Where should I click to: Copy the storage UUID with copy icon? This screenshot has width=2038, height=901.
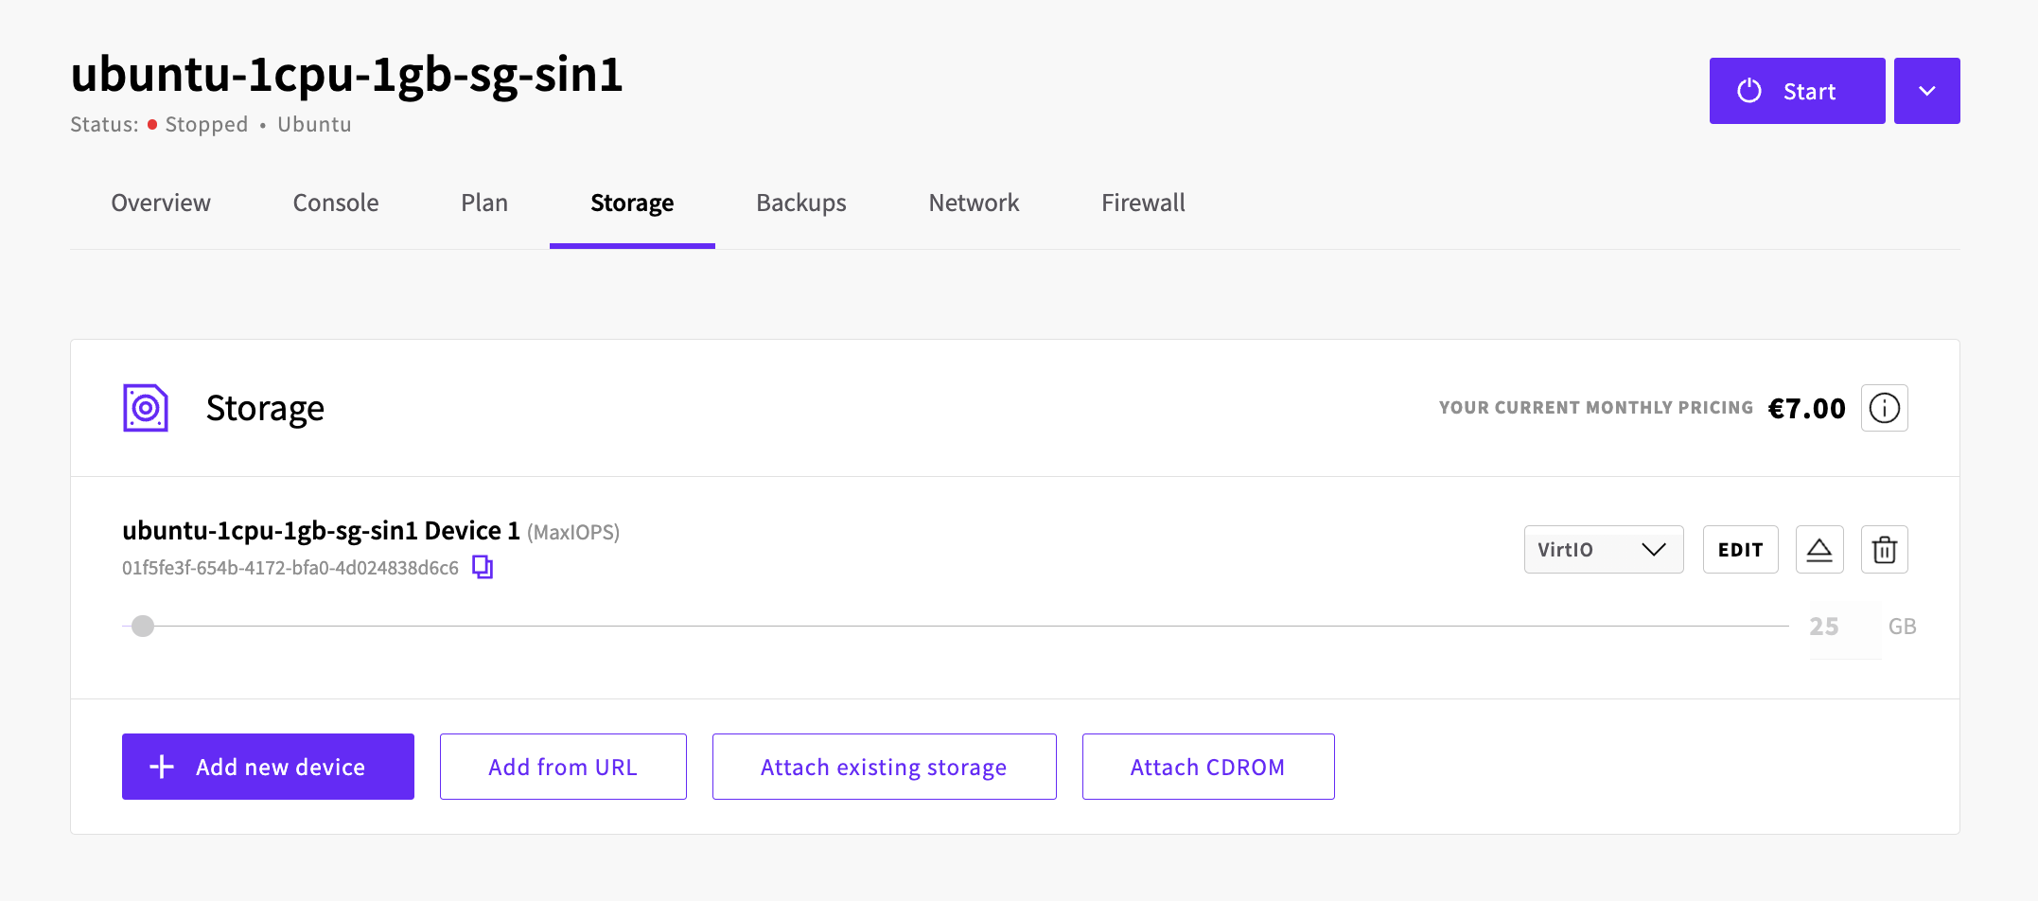tap(483, 567)
